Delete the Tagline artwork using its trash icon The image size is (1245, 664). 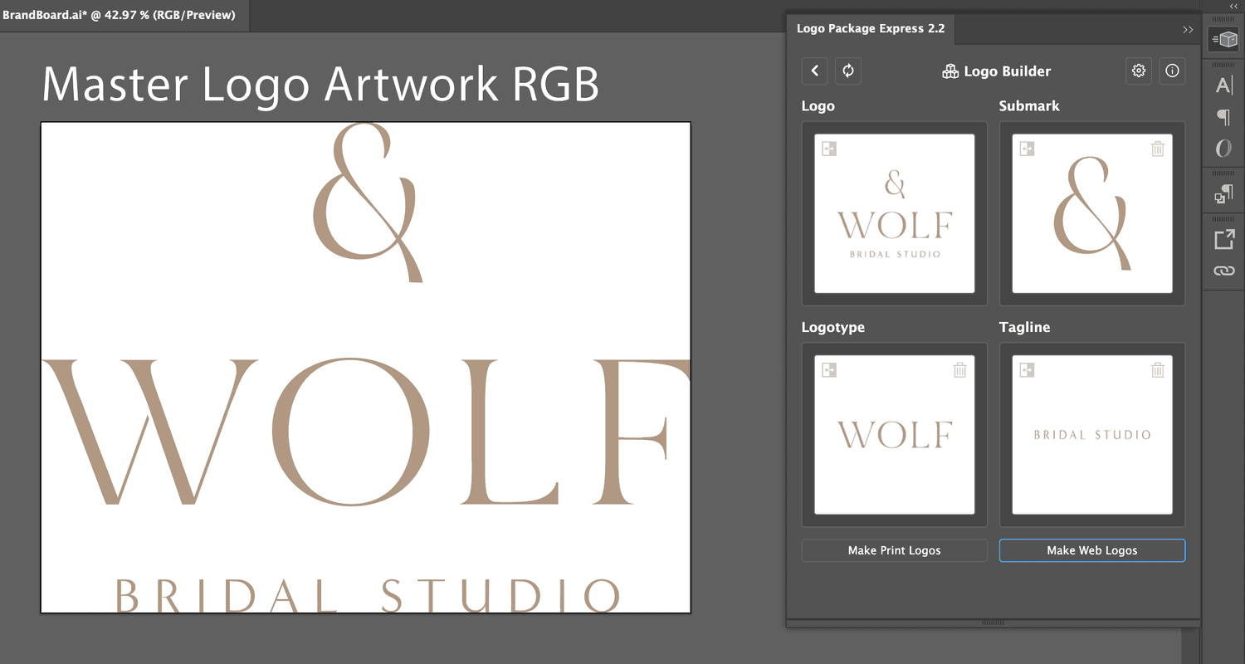click(x=1158, y=370)
